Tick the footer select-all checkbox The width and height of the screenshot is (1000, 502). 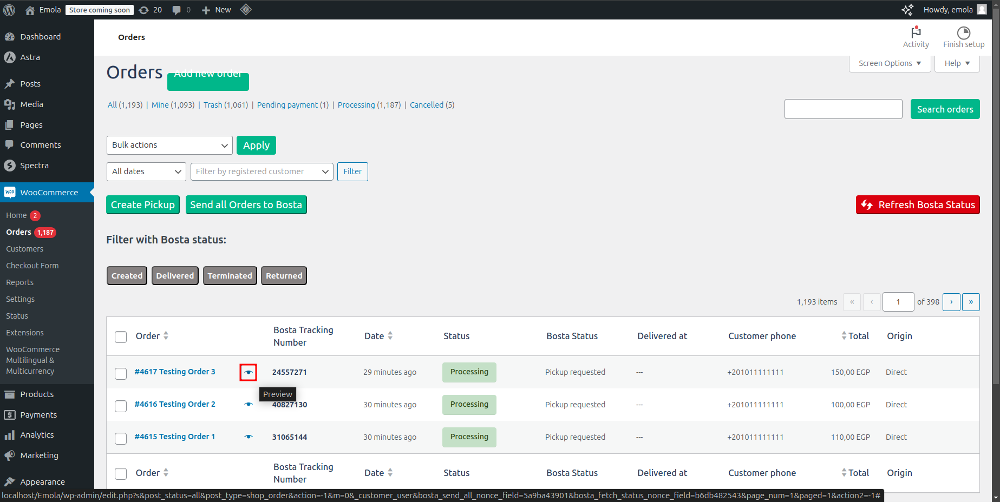pos(121,474)
